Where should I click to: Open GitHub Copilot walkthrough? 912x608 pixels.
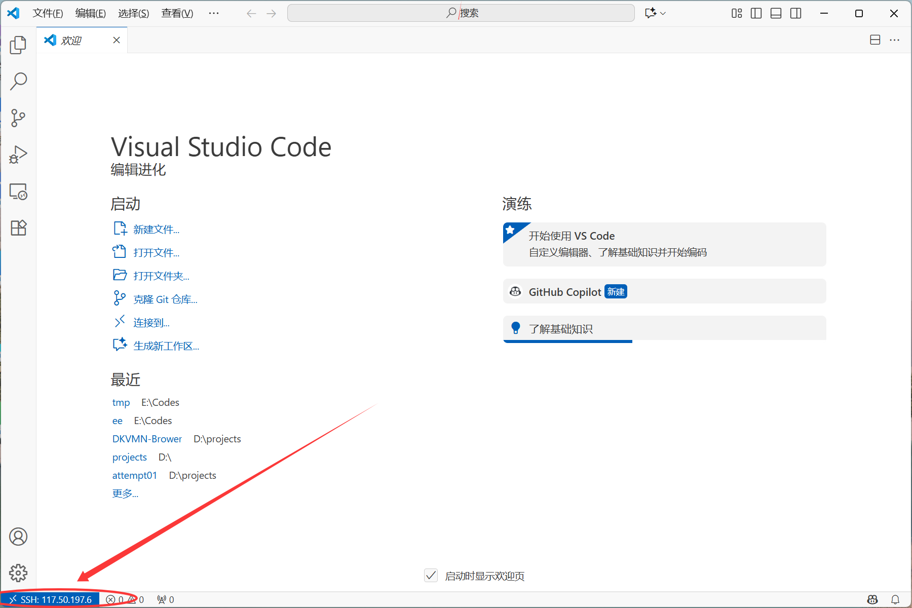click(x=665, y=291)
